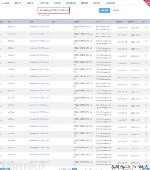Click refresh icon for ze37m.cn row
Screen dimensions: 150x170
coord(146,155)
